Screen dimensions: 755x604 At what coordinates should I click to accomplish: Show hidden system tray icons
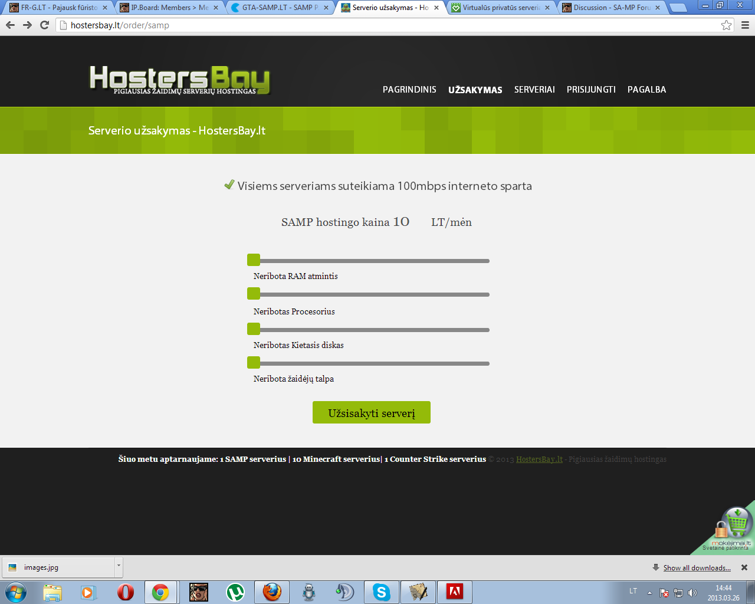click(649, 592)
